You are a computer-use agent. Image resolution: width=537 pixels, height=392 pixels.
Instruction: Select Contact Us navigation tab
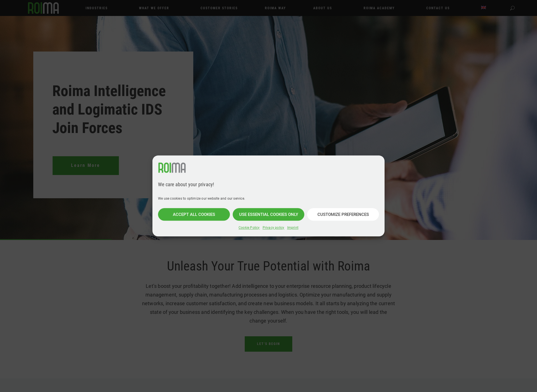pyautogui.click(x=438, y=8)
